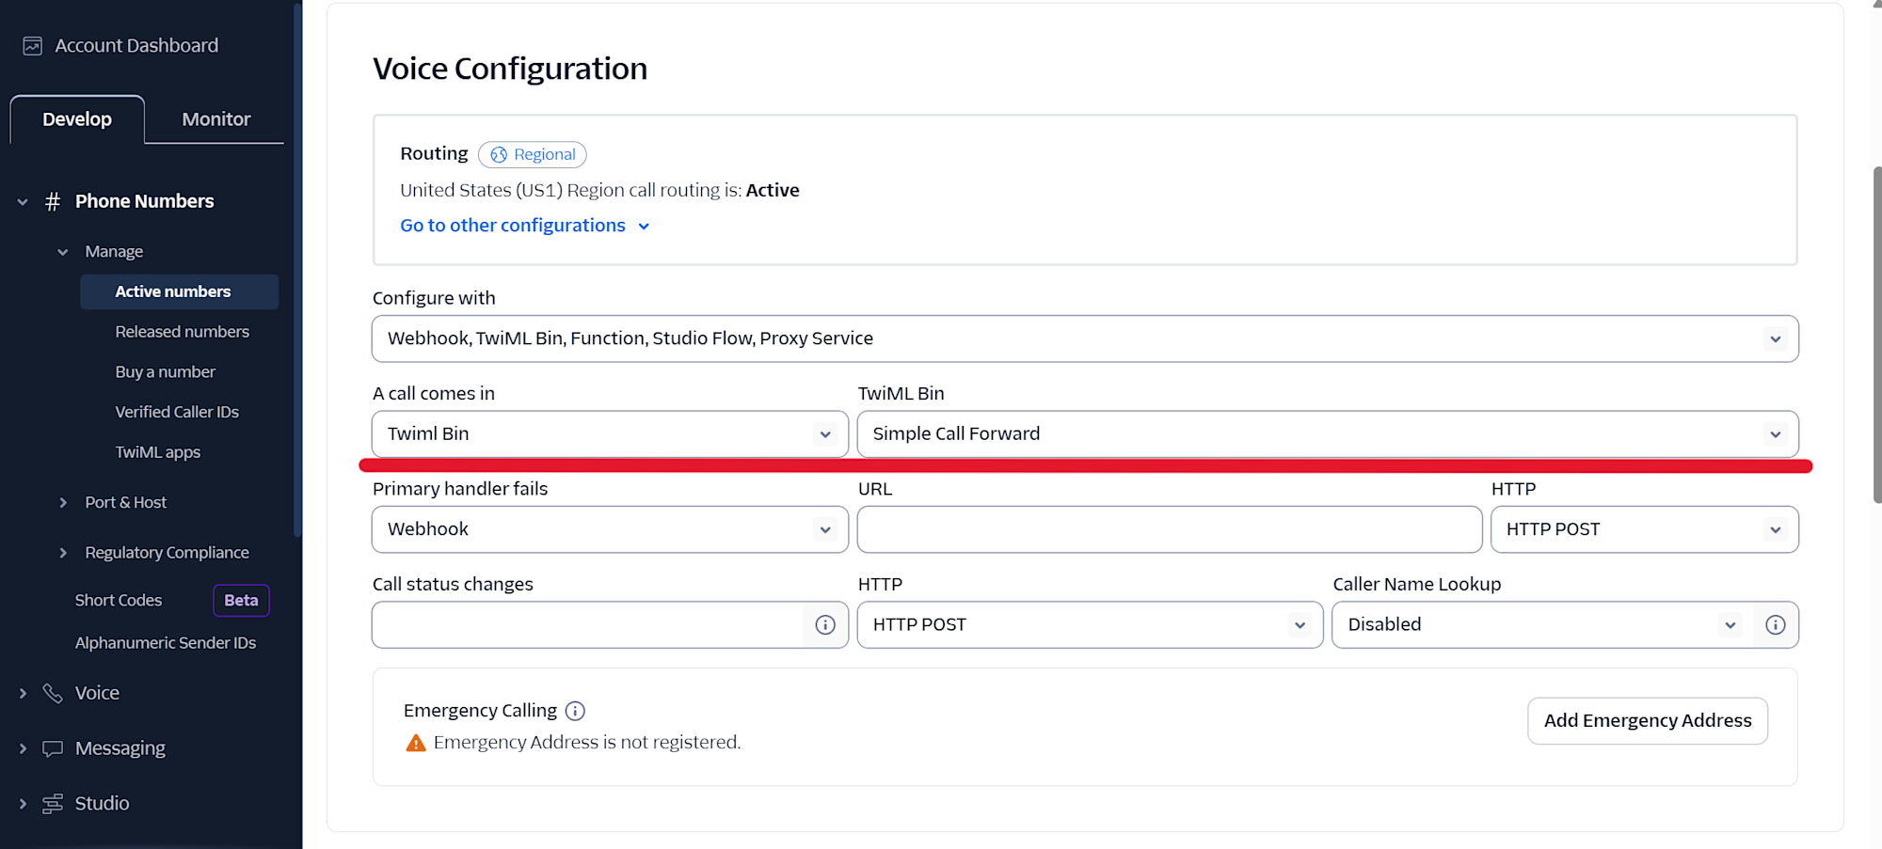Click the Phone Numbers hash icon
Screen dimensions: 1882x849
(x=53, y=201)
